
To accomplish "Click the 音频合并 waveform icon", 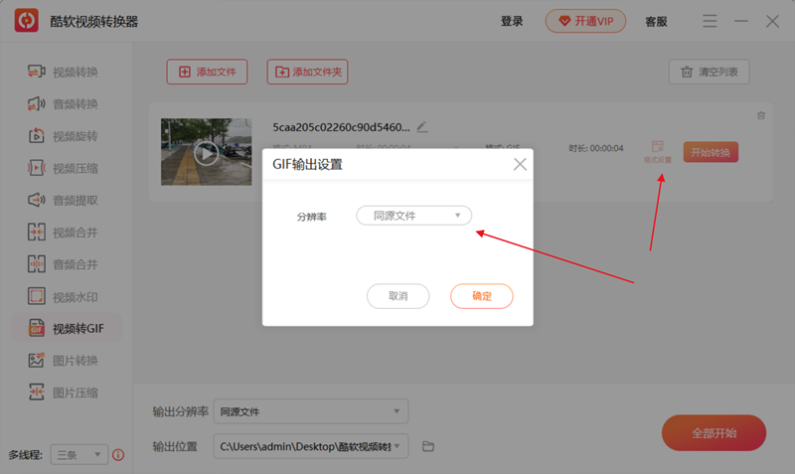I will pyautogui.click(x=37, y=264).
